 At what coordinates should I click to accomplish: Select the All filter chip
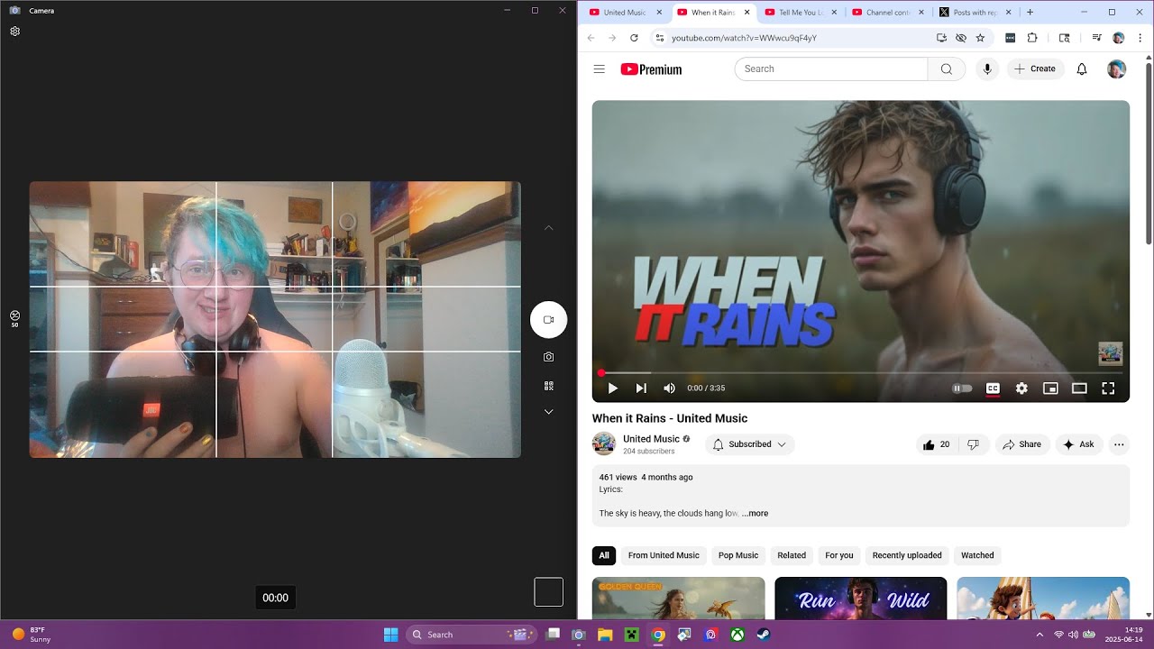[x=604, y=555]
